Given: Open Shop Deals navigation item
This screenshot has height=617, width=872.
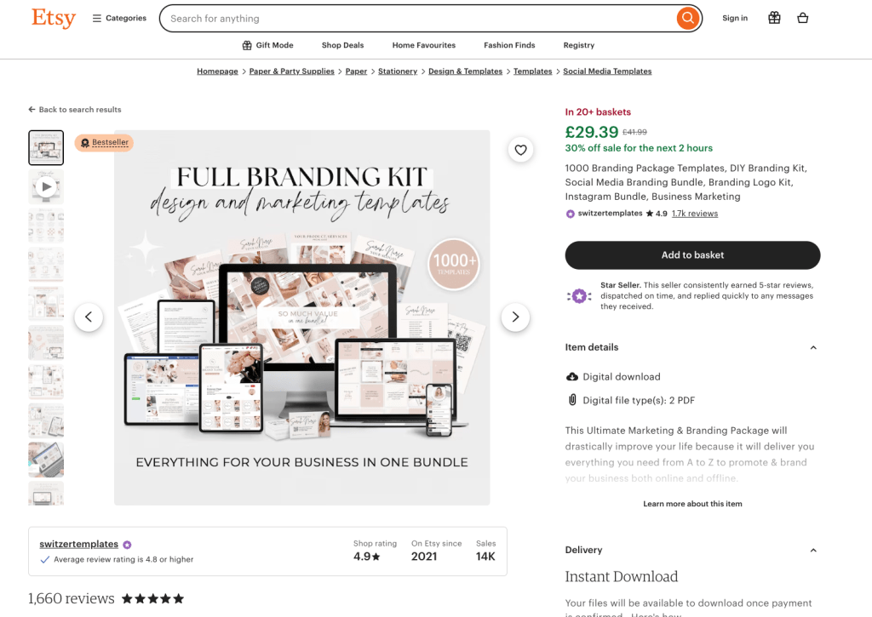Looking at the screenshot, I should [x=342, y=45].
